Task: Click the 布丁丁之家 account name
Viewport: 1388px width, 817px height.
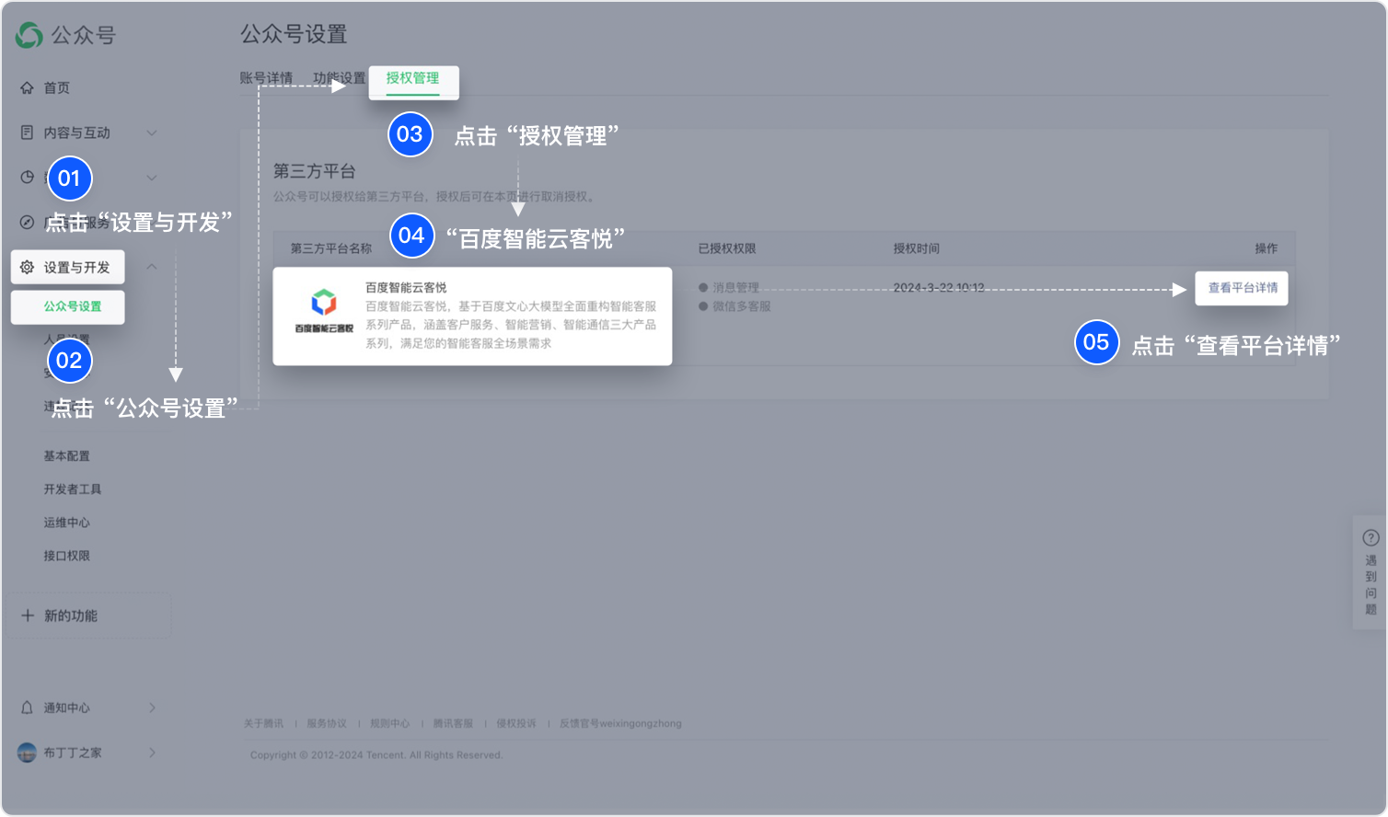Action: 73,753
